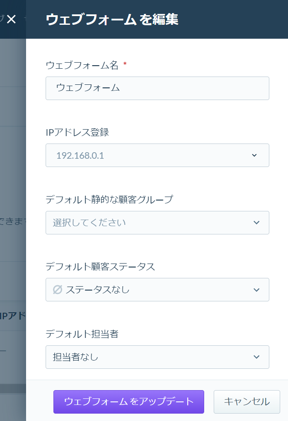Close the ウェブフォームを編集 panel with X
The width and height of the screenshot is (288, 421).
point(11,19)
